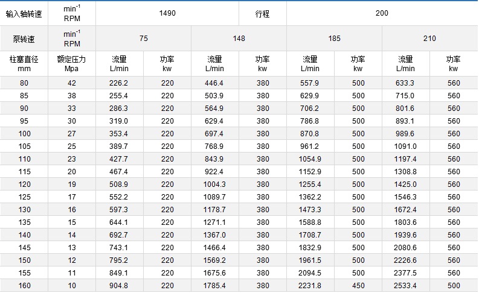
Task: Select the flow value 904.8
Action: 120,286
